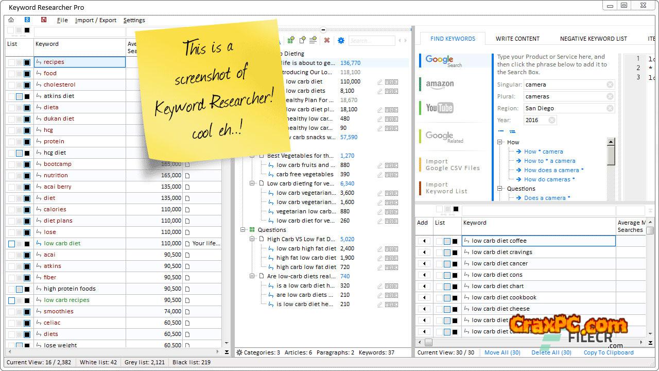Screen dimensions: 659x371
Task: Click the add arrow for low carb diet cravings
Action: tap(424, 252)
